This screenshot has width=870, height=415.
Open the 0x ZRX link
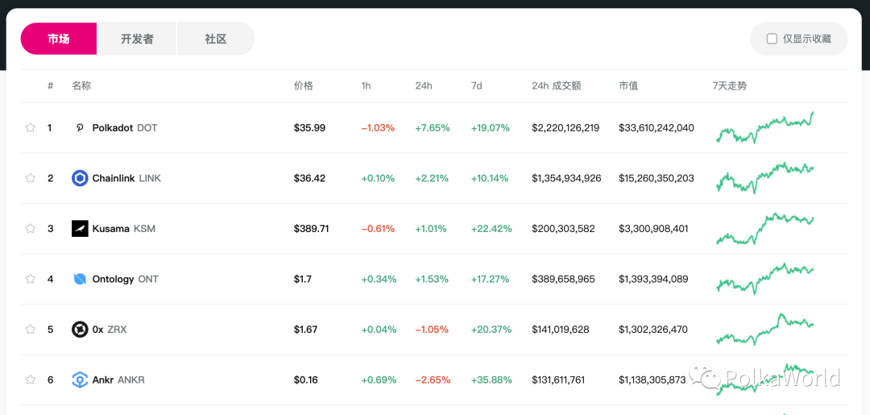[x=110, y=330]
